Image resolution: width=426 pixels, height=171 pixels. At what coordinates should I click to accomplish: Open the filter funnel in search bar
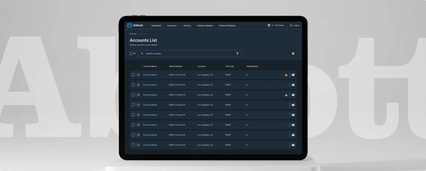coord(237,53)
